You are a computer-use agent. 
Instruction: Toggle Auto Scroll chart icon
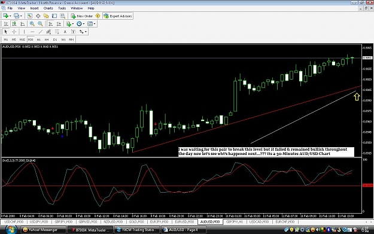pos(51,24)
